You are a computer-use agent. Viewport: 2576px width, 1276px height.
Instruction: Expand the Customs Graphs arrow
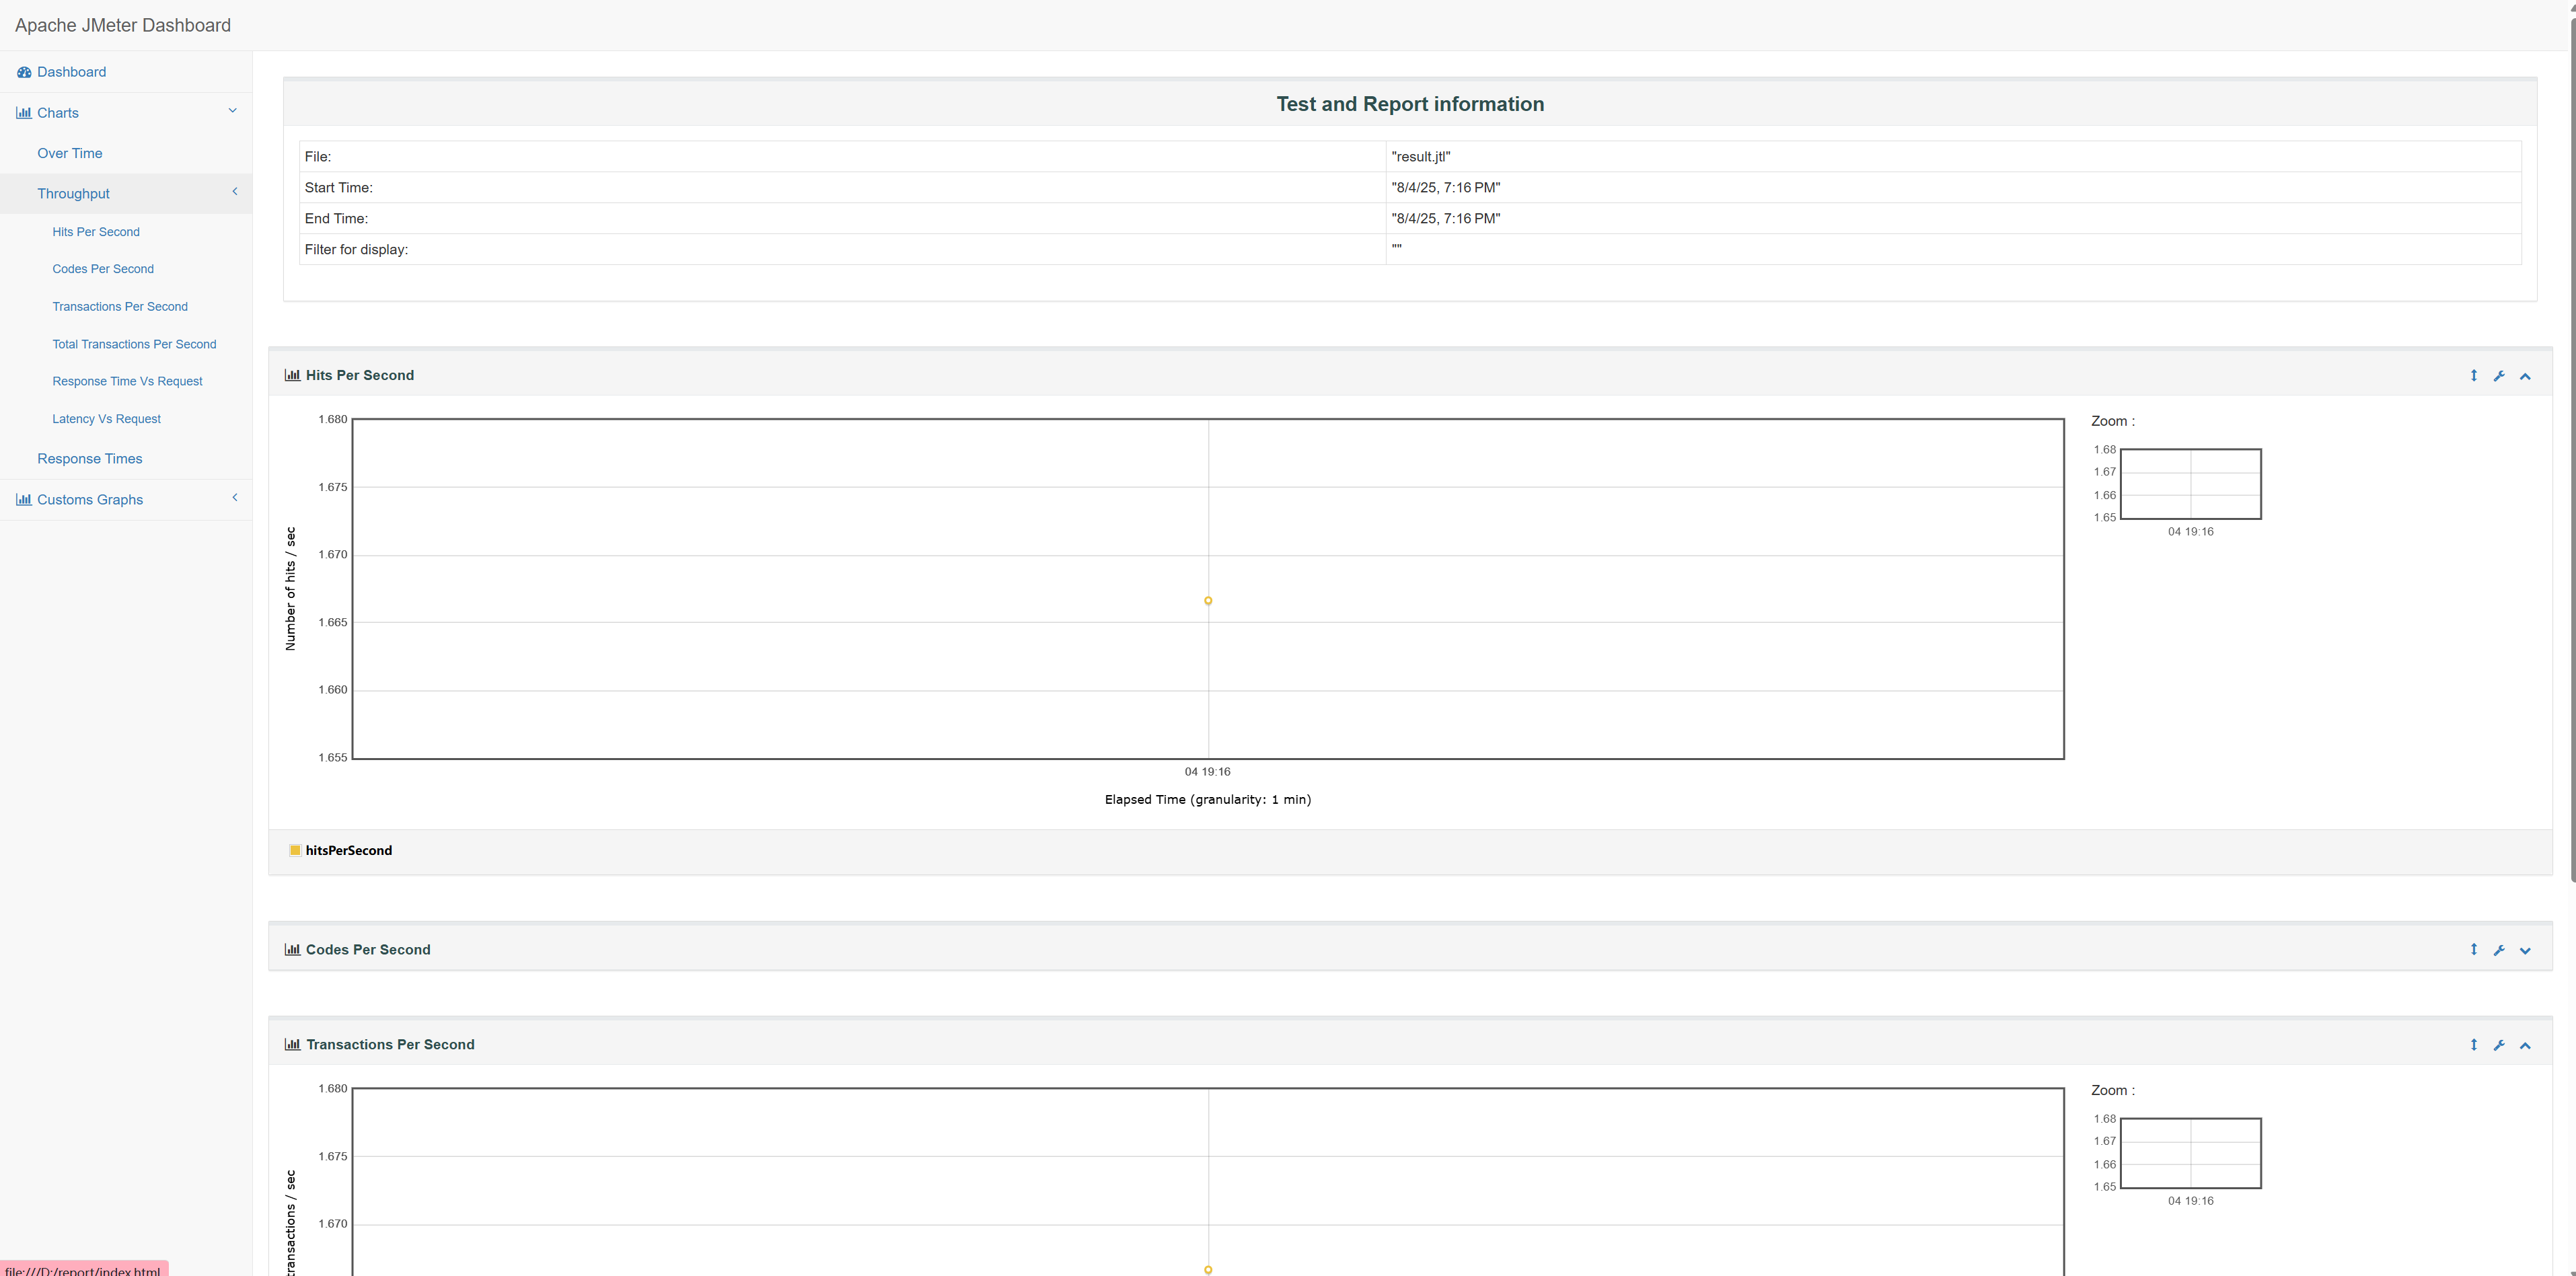(235, 498)
